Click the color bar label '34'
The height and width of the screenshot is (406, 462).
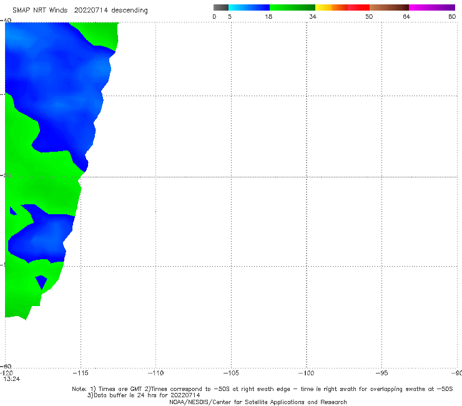[x=313, y=17]
